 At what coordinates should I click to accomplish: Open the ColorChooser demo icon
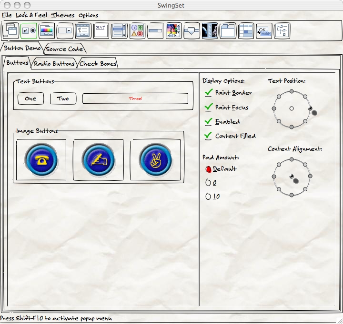[47, 30]
